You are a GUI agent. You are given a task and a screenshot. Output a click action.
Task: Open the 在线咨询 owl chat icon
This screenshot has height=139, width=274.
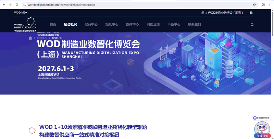[262, 130]
